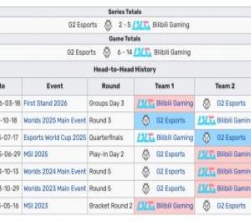Viewport: 251px width, 221px height.
Task: Open Esports World Cup 2025 link
Action: point(55,138)
